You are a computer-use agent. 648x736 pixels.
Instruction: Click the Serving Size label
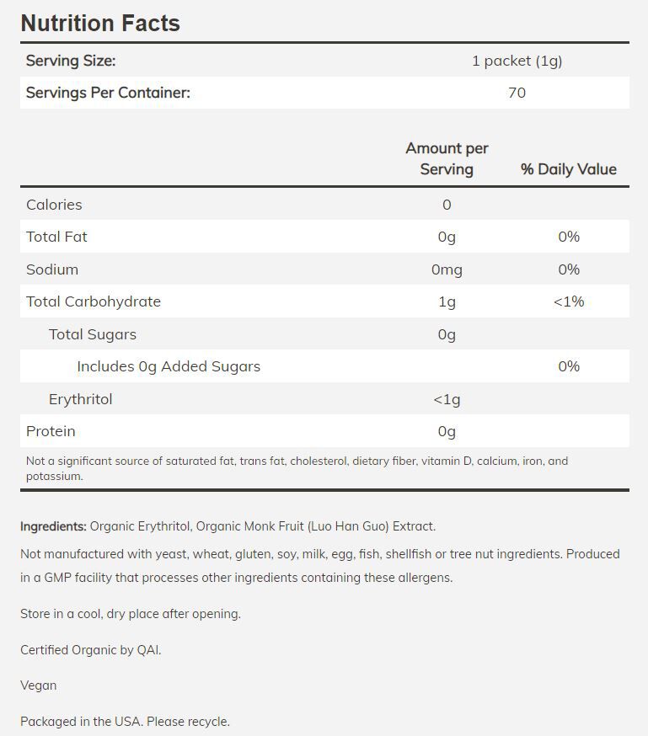point(71,61)
